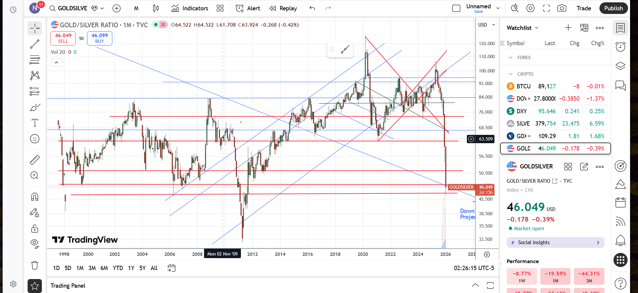638x293 pixels.
Task: Open the Calendar sidebar panel
Action: (x=620, y=202)
